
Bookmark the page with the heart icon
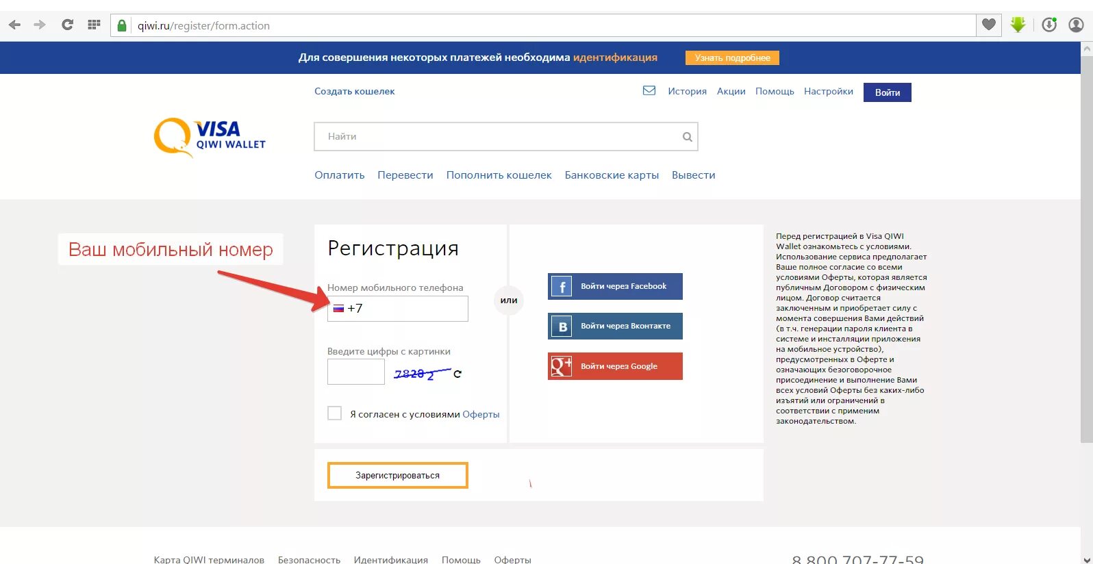(x=989, y=25)
